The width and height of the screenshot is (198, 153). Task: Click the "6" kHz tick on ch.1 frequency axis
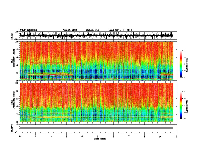pos(17,57)
